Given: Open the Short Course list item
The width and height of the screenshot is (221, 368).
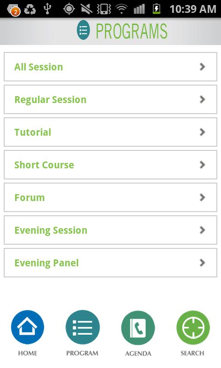Looking at the screenshot, I should tap(110, 165).
